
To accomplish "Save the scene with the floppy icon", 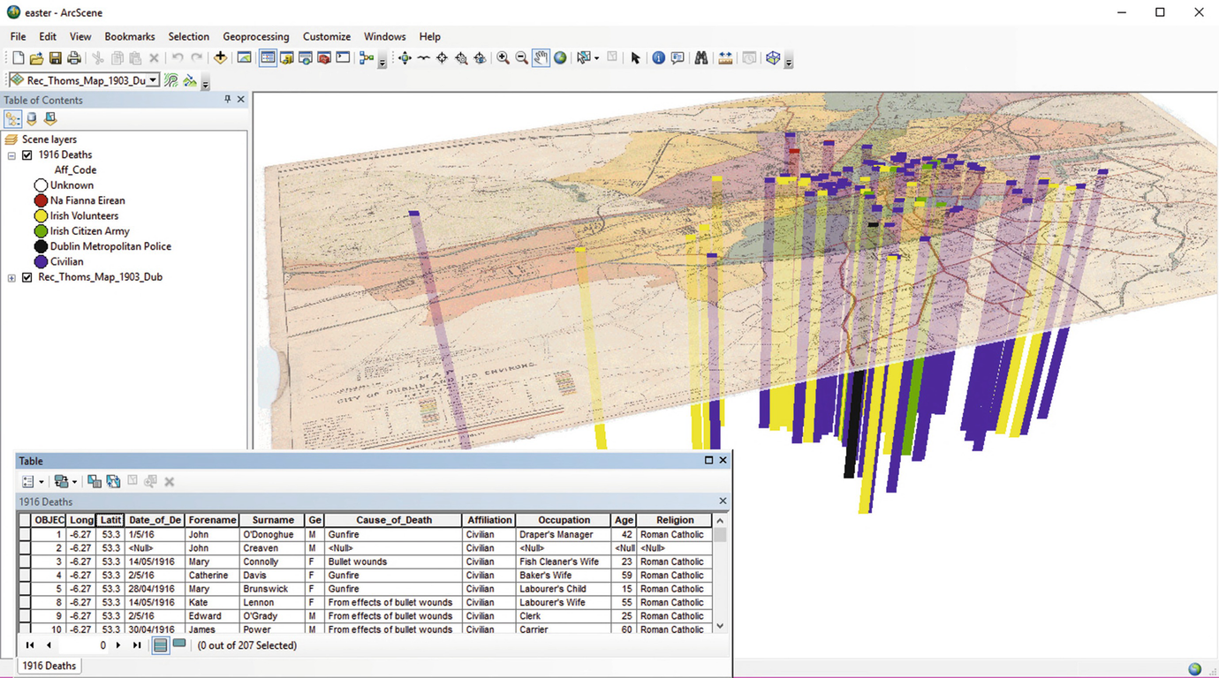I will [x=55, y=58].
